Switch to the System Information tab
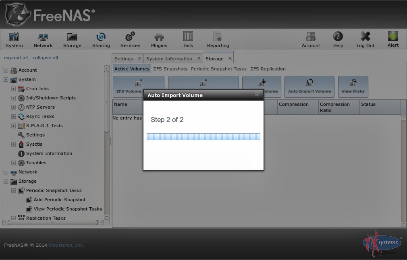The height and width of the screenshot is (260, 407). (x=169, y=59)
